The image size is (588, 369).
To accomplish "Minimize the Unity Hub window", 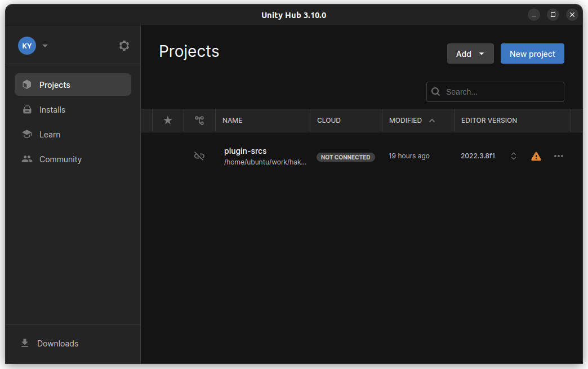I will tap(533, 15).
